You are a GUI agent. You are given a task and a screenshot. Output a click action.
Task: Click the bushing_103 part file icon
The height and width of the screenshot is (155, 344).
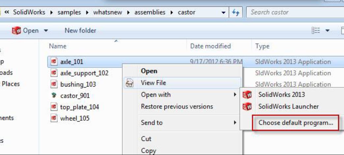click(54, 84)
